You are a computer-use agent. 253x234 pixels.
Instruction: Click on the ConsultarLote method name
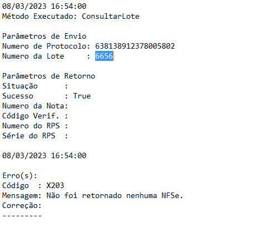[x=110, y=16]
